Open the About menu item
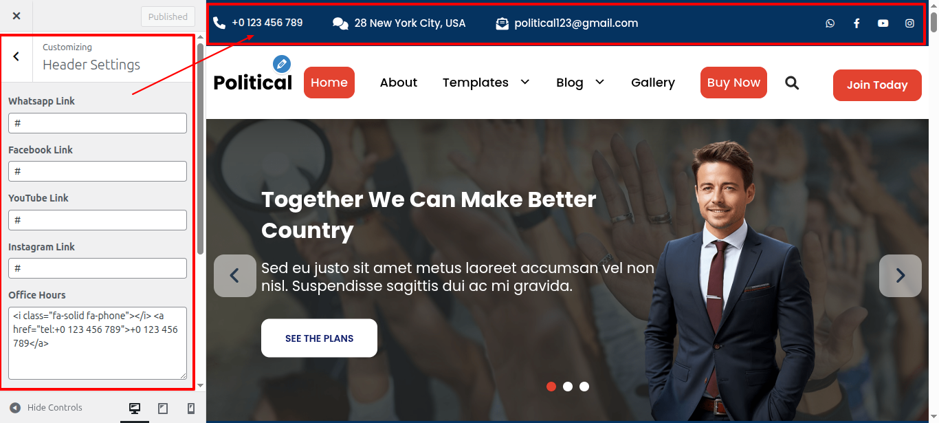 coord(399,83)
